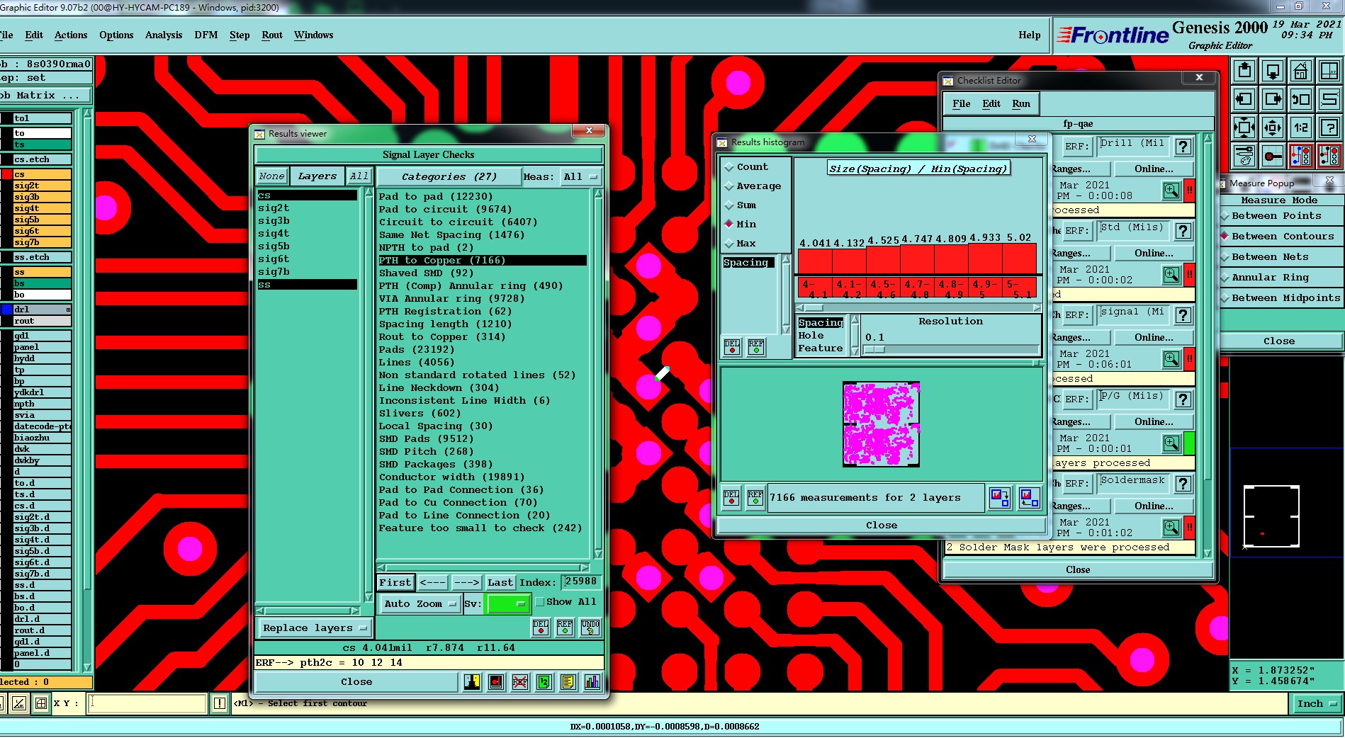Click the First button in Results viewer

click(x=395, y=582)
